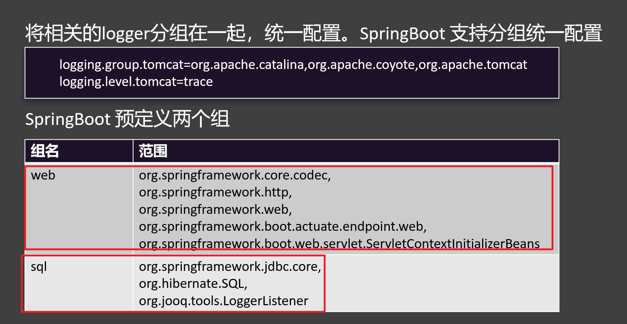627x324 pixels.
Task: Click org.springframework.boot.actuate.endpoint.web entry
Action: [x=283, y=226]
